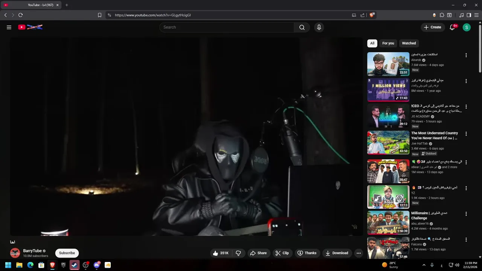Screen dimensions: 482x271
Task: Select the For you filter chip
Action: pos(388,43)
